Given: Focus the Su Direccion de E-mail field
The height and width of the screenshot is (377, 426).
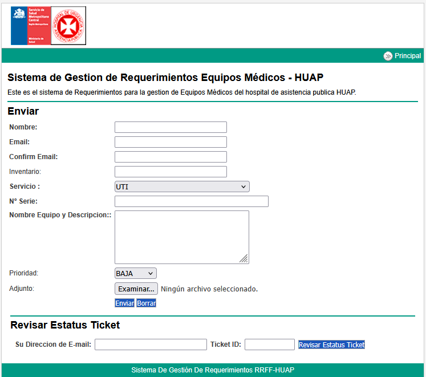Looking at the screenshot, I should pyautogui.click(x=151, y=344).
